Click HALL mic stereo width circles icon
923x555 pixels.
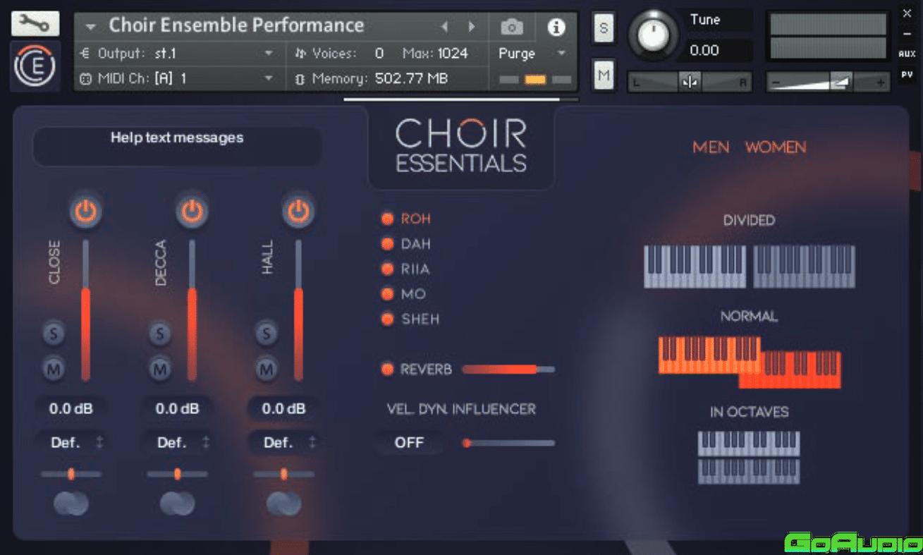tap(283, 504)
